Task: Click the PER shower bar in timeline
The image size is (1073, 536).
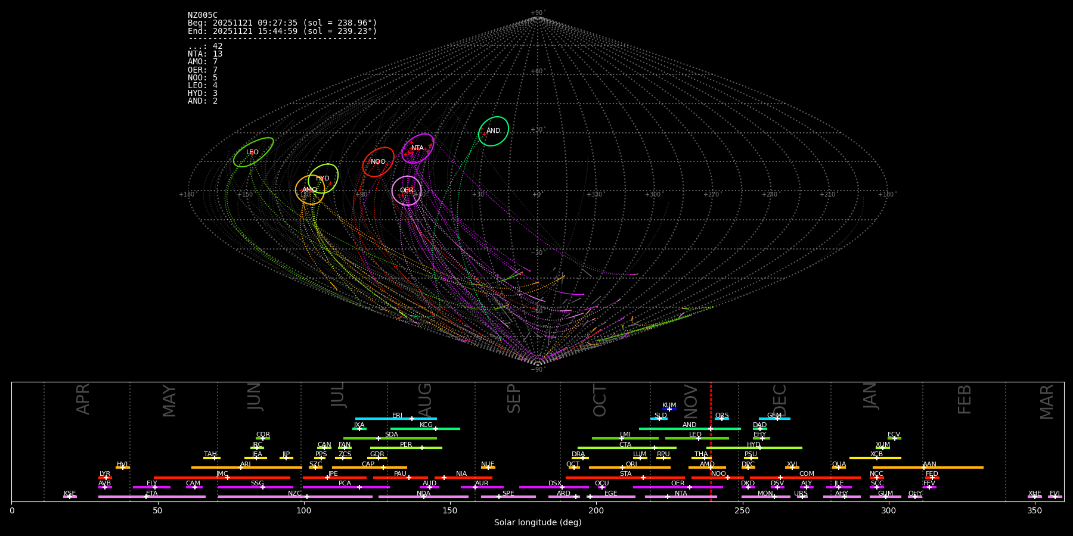Action: [x=406, y=448]
